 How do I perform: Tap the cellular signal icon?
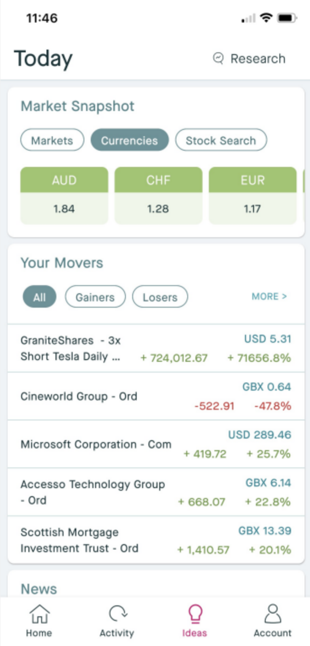coord(249,18)
